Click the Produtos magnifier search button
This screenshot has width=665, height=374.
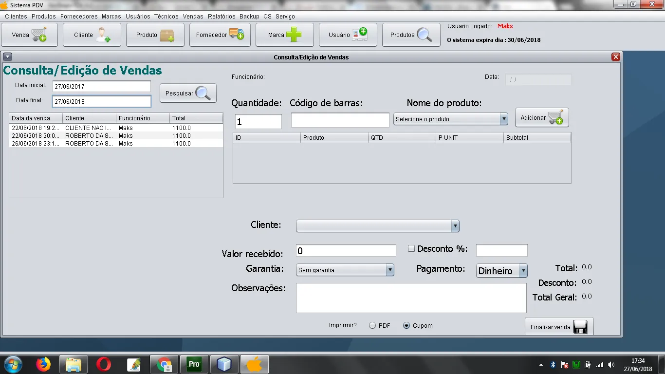(x=411, y=35)
